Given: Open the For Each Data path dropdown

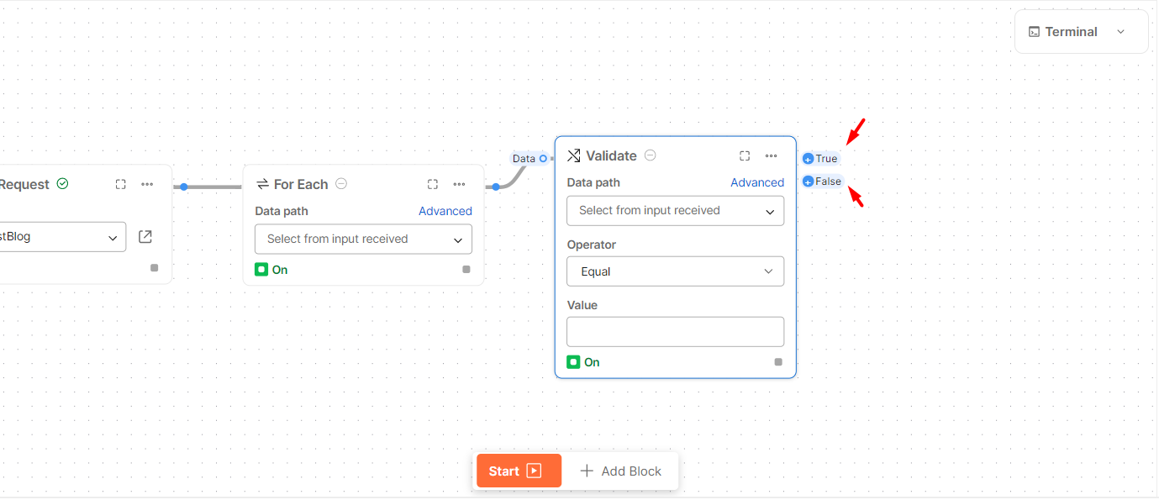Looking at the screenshot, I should click(x=363, y=239).
